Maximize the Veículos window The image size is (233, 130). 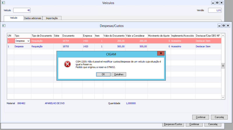tap(217, 3)
